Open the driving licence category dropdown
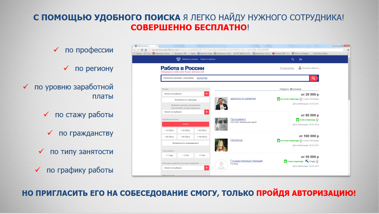 click(186, 168)
